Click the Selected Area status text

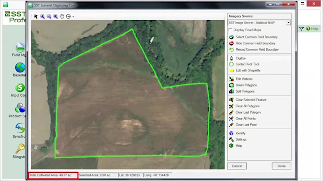click(x=94, y=175)
